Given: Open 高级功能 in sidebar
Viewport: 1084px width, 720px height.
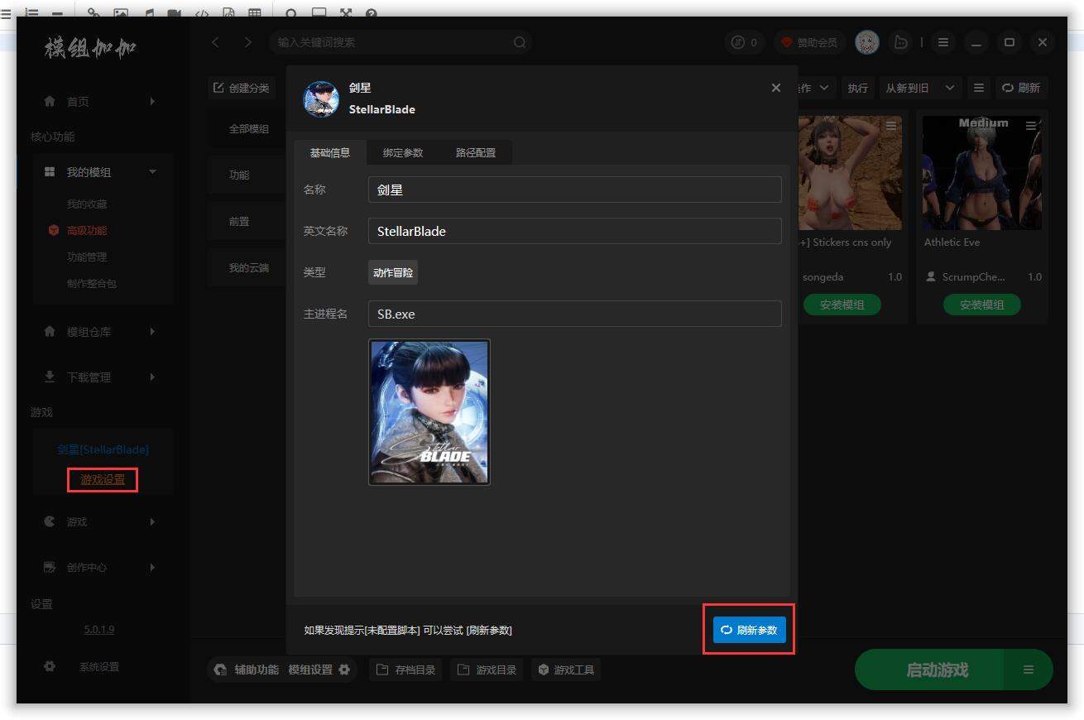Looking at the screenshot, I should pos(87,230).
